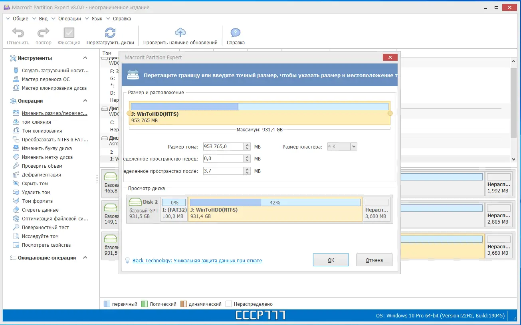521x325 pixels.
Task: Collapse the Инструменты section
Action: pos(85,58)
